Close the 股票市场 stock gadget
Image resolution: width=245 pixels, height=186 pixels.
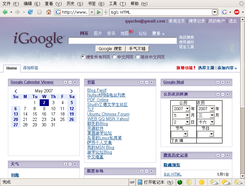(x=151, y=171)
